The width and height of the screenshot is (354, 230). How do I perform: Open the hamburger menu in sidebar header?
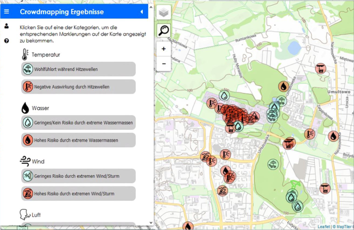[7, 11]
